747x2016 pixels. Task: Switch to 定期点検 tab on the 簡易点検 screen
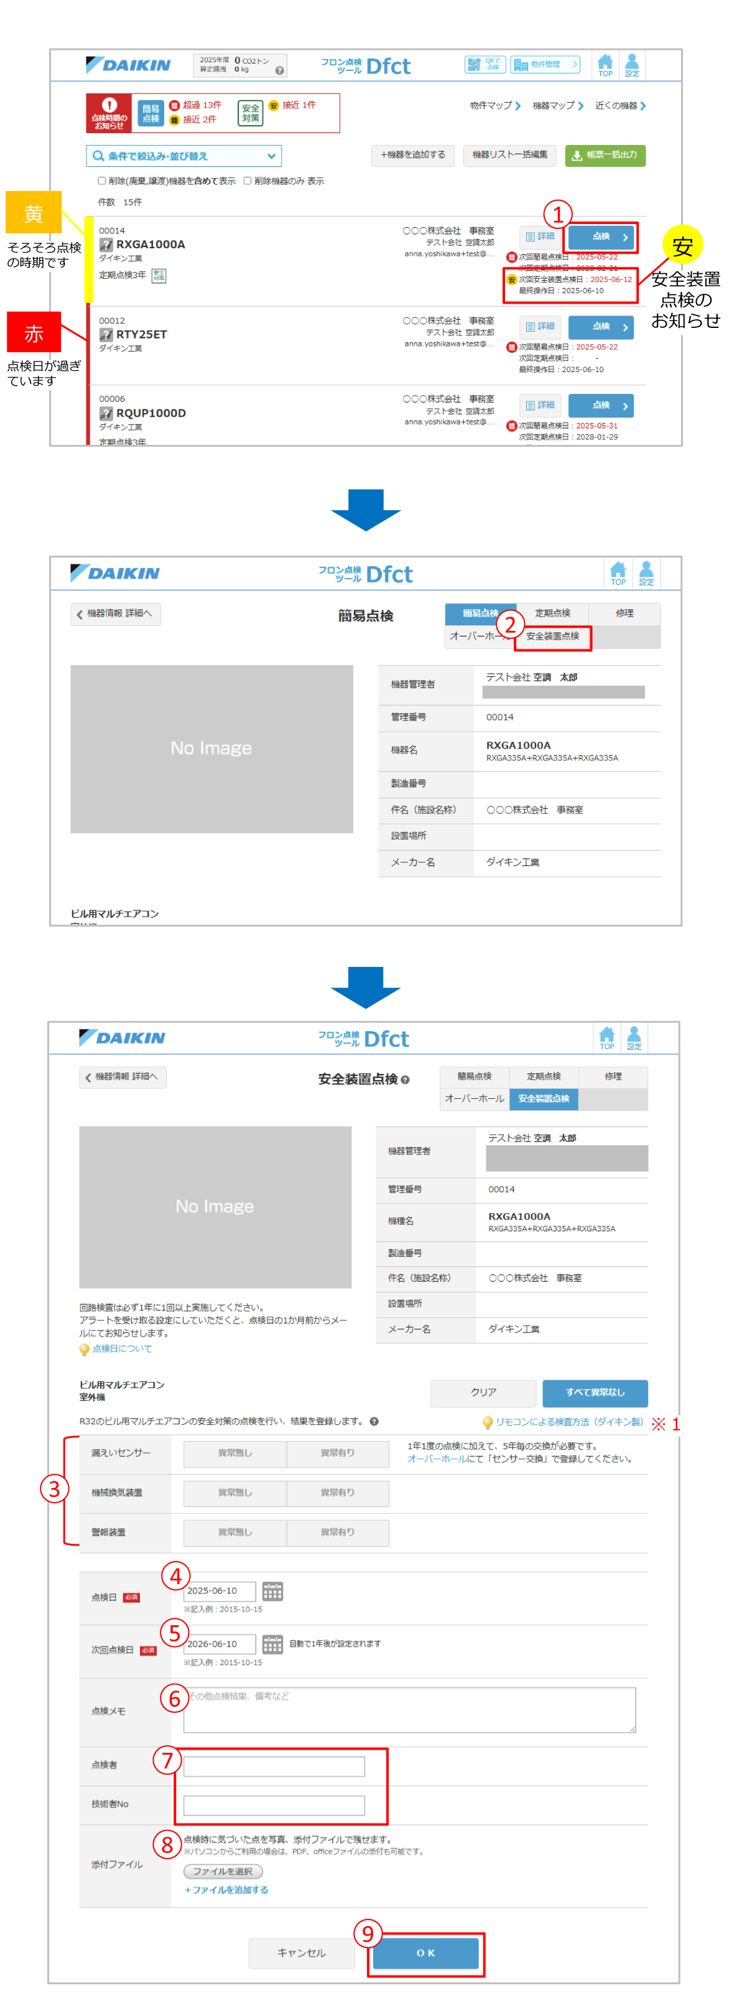pyautogui.click(x=552, y=614)
